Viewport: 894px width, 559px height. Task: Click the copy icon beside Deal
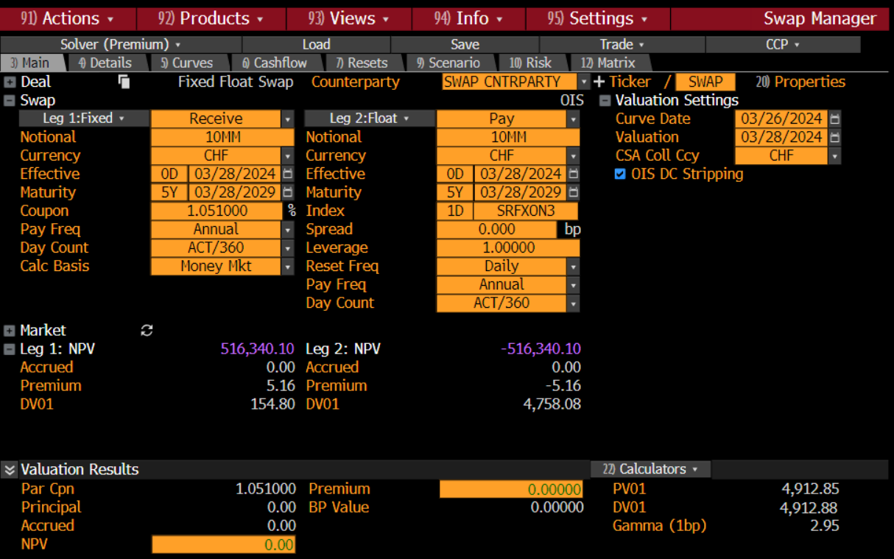tap(124, 82)
